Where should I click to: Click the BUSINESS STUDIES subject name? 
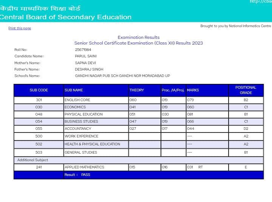point(81,121)
